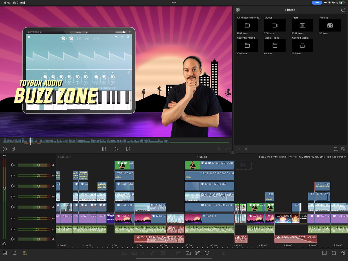Open the Media Types folder

(275, 45)
